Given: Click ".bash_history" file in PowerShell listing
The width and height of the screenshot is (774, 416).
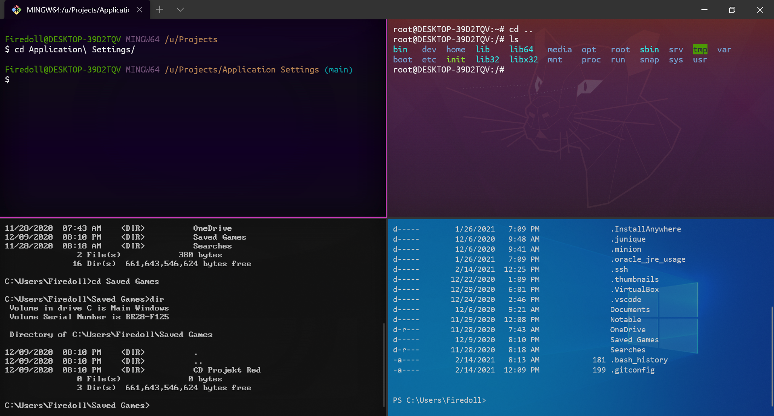Looking at the screenshot, I should tap(639, 360).
